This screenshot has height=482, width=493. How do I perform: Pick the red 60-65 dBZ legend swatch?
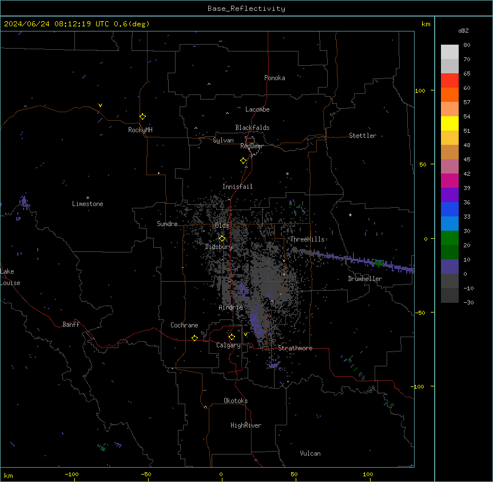click(x=450, y=80)
